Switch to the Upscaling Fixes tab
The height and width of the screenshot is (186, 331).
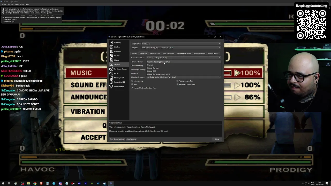pyautogui.click(x=169, y=53)
